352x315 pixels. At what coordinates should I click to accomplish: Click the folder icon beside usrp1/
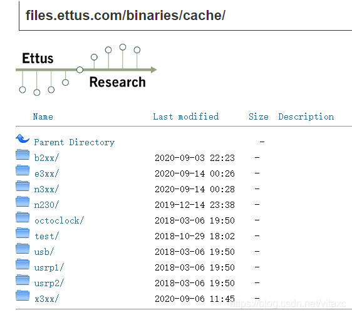click(23, 264)
